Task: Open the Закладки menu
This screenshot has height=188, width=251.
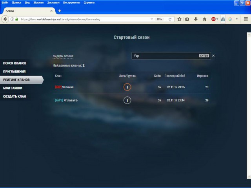Action: (x=53, y=3)
